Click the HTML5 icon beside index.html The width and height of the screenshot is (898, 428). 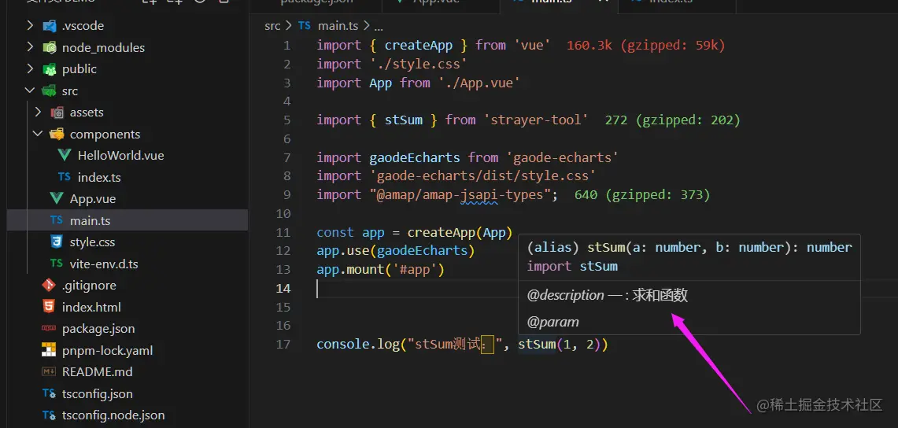50,307
